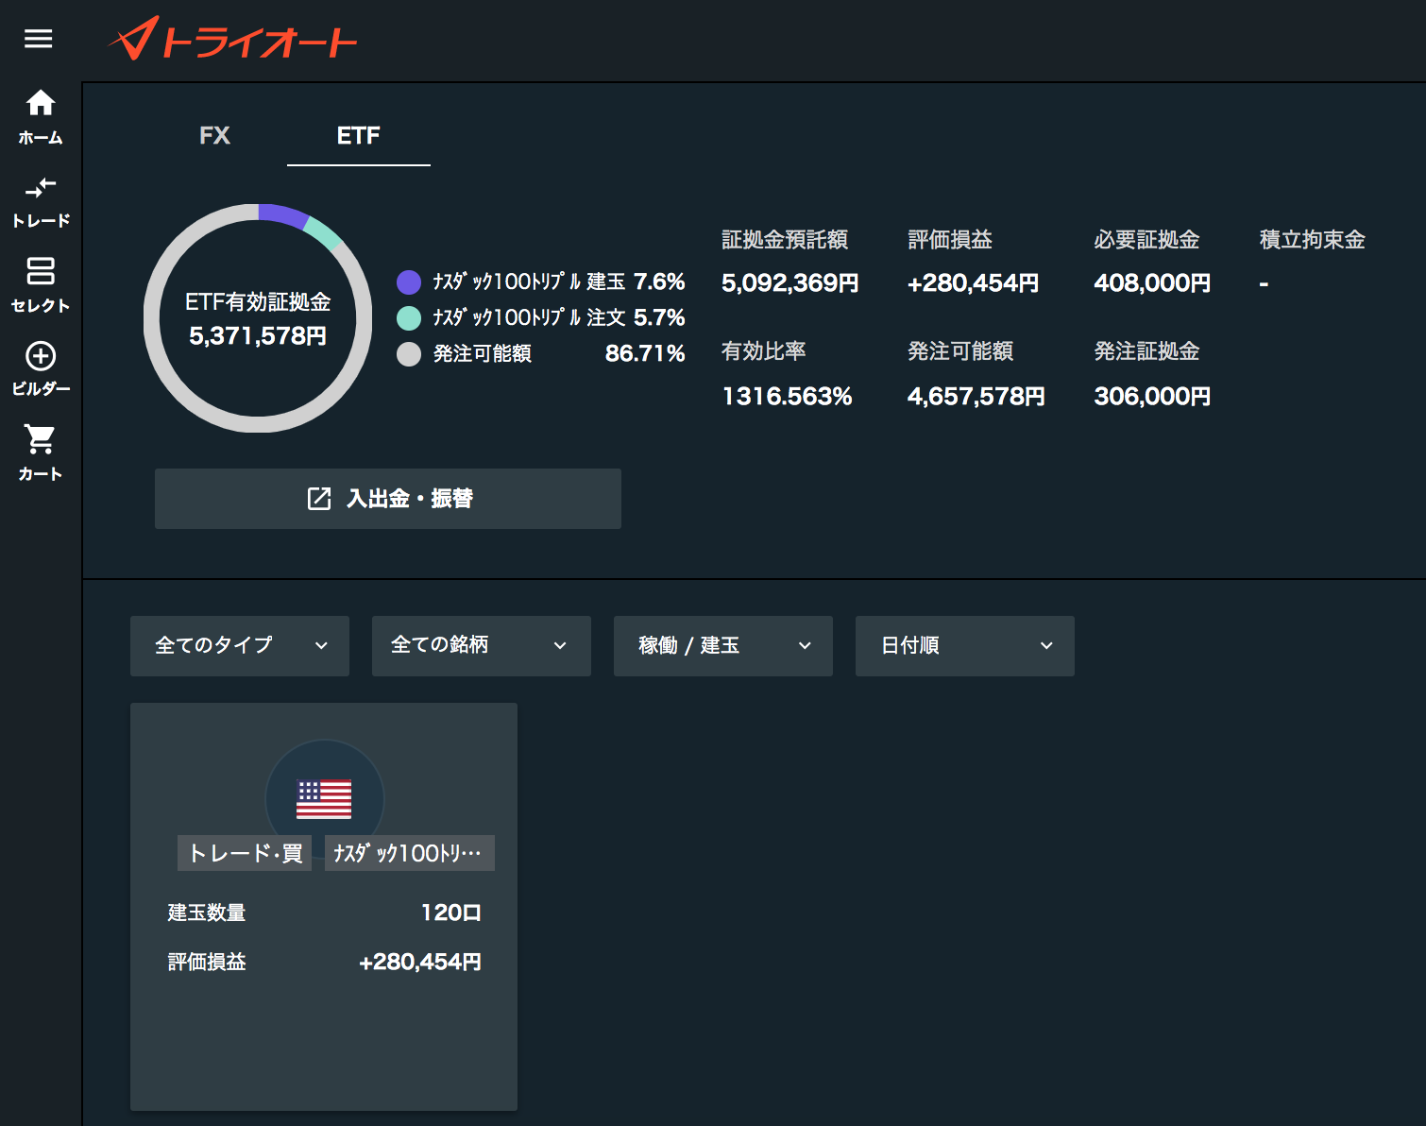Click the ナスダック100トリ… tag on card

(x=410, y=853)
